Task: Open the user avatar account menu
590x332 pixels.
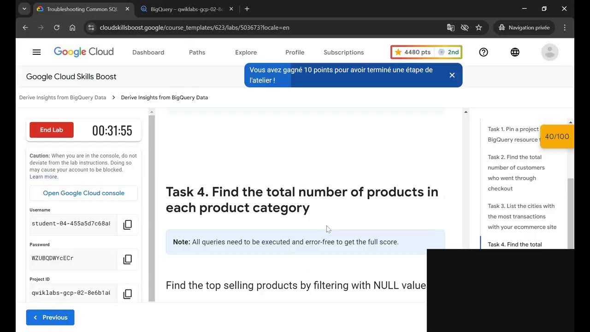Action: point(550,52)
